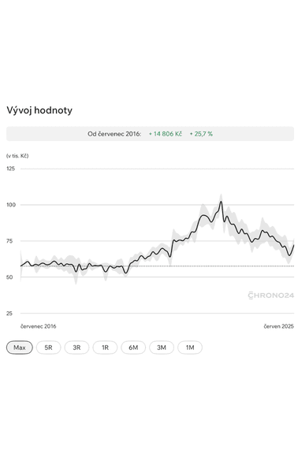The image size is (298, 457).
Task: Click the chart peak above 100
Action: click(x=221, y=202)
